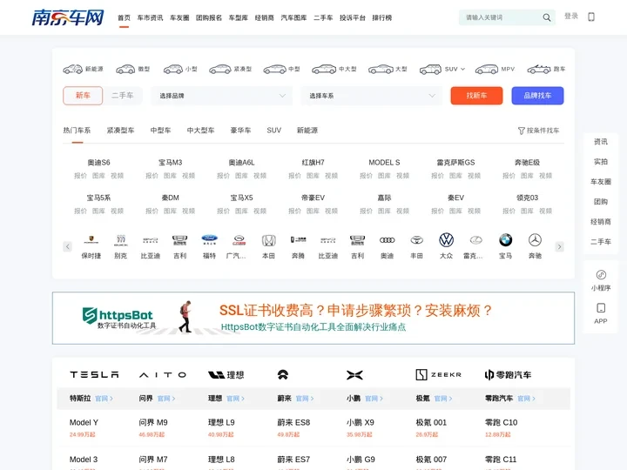Switch to the 豪华车 tab

pos(240,131)
